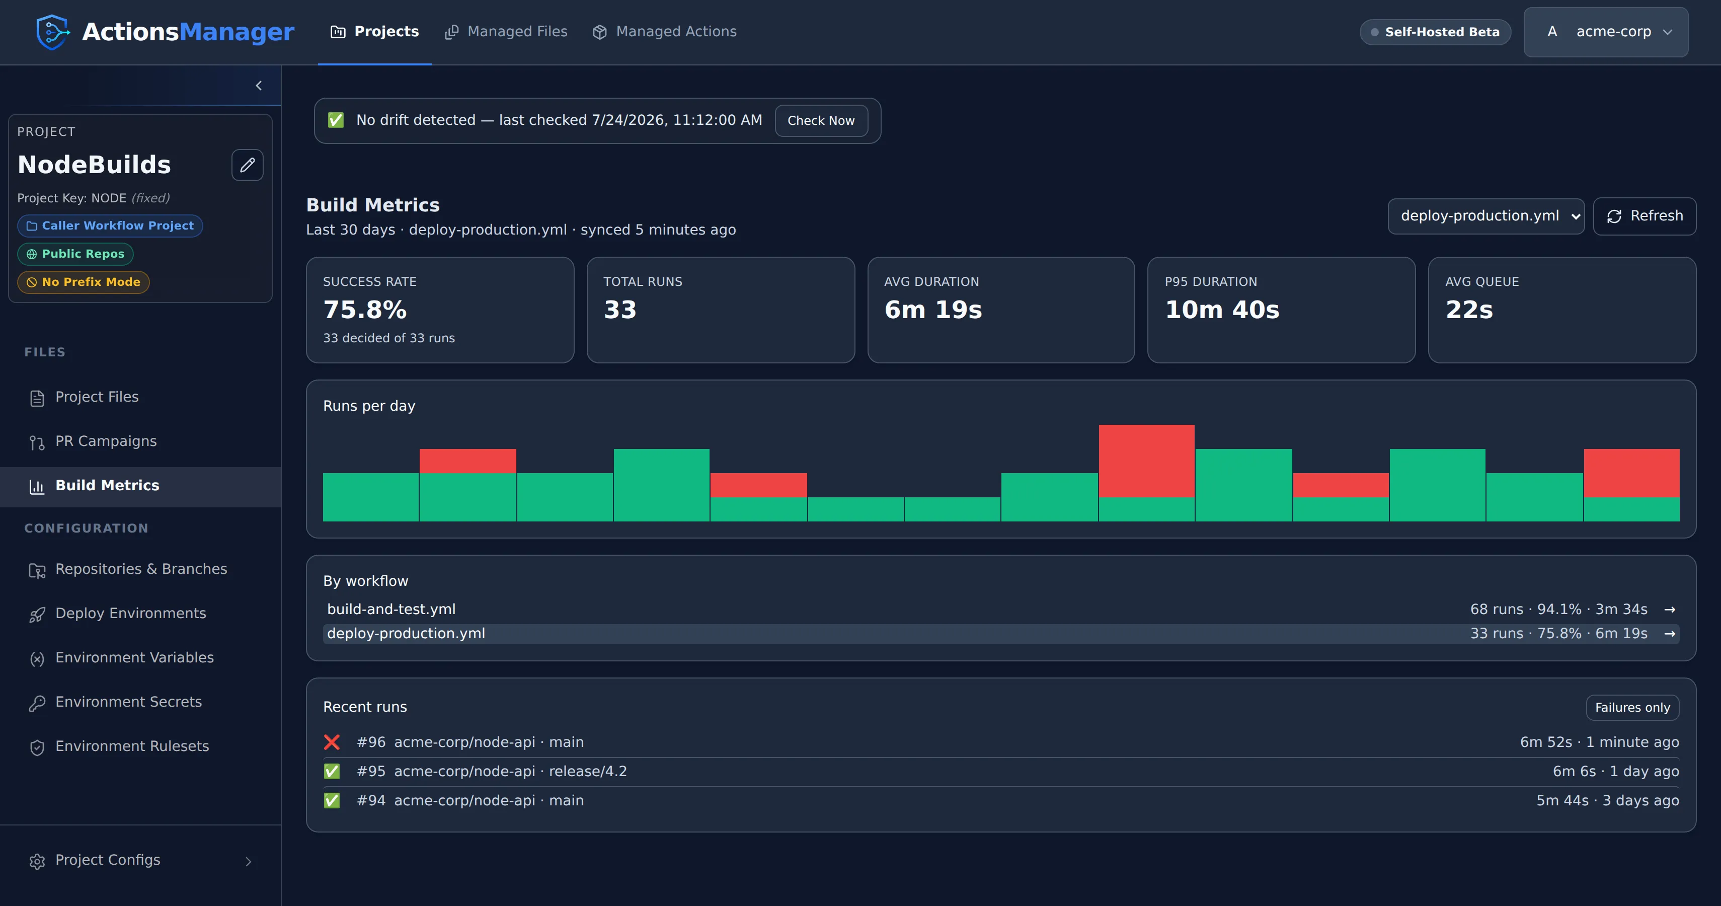Click the Managed Files tab icon
This screenshot has height=906, width=1721.
(x=451, y=32)
